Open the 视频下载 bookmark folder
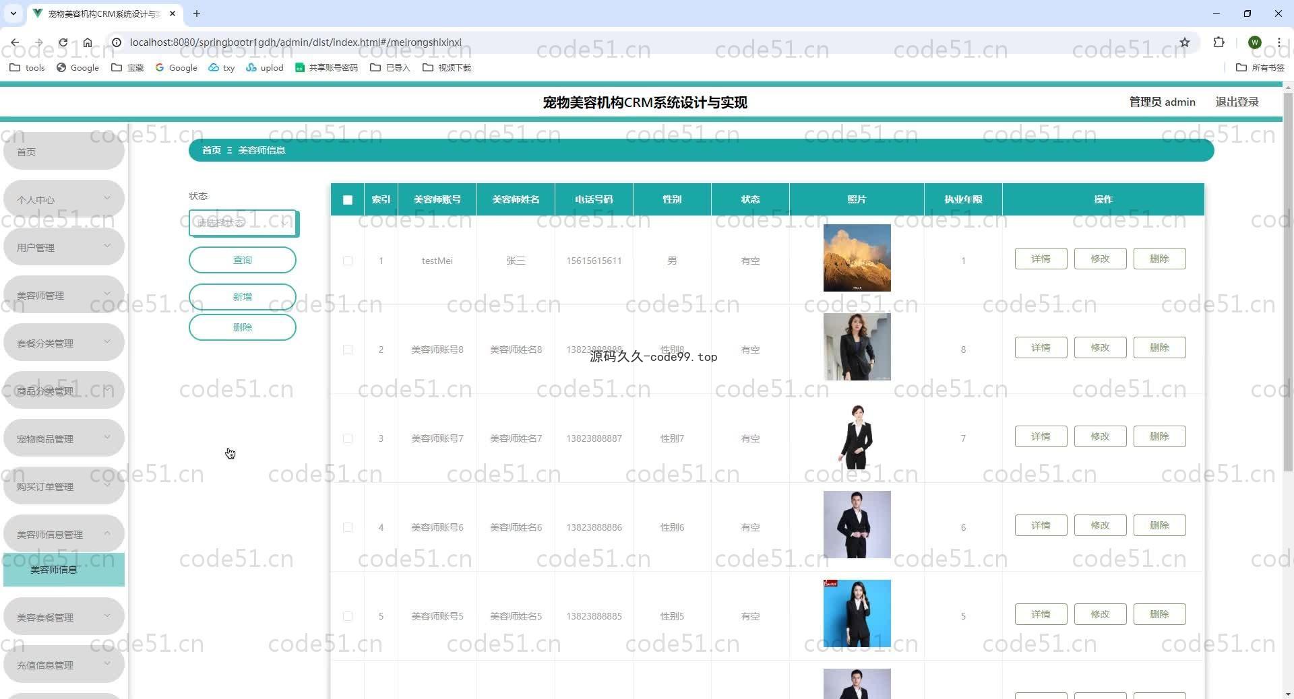The width and height of the screenshot is (1294, 699). coord(447,67)
